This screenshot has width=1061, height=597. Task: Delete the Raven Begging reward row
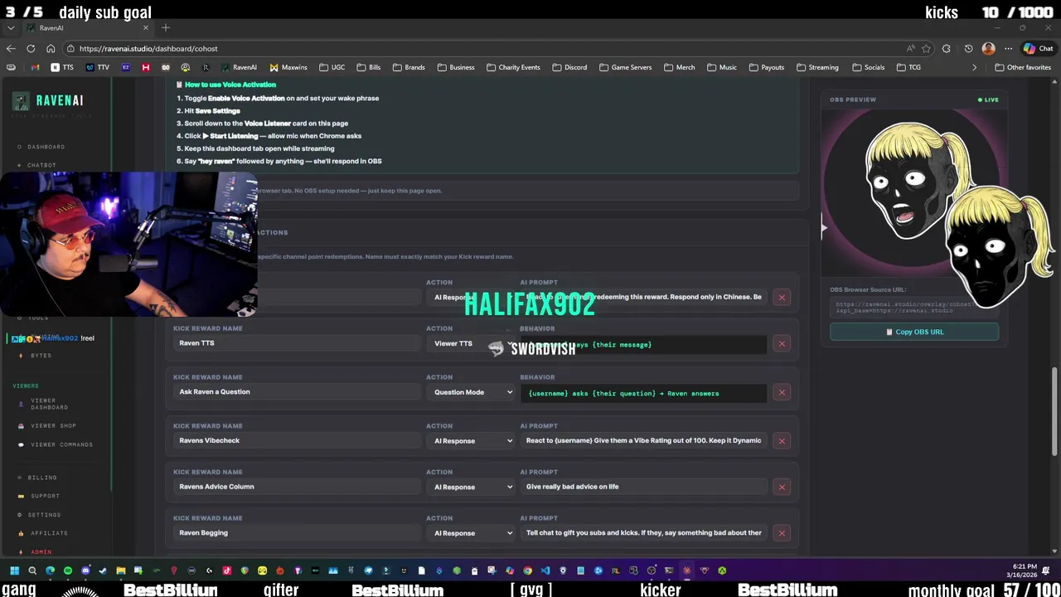782,533
